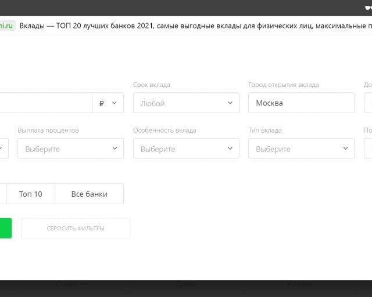
Task: Select the "Топ 10" banks option
Action: [31, 194]
